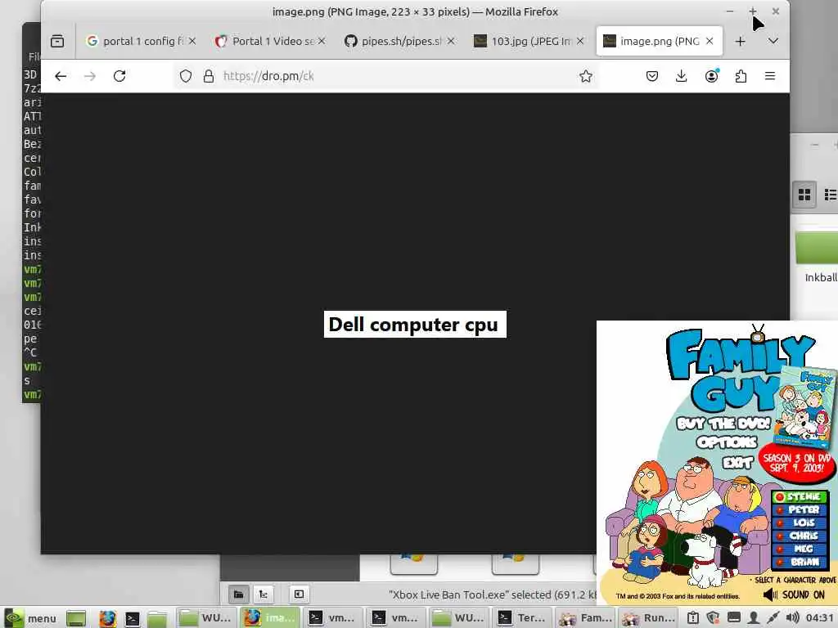
Task: Close the 103.jpg tab
Action: click(580, 41)
